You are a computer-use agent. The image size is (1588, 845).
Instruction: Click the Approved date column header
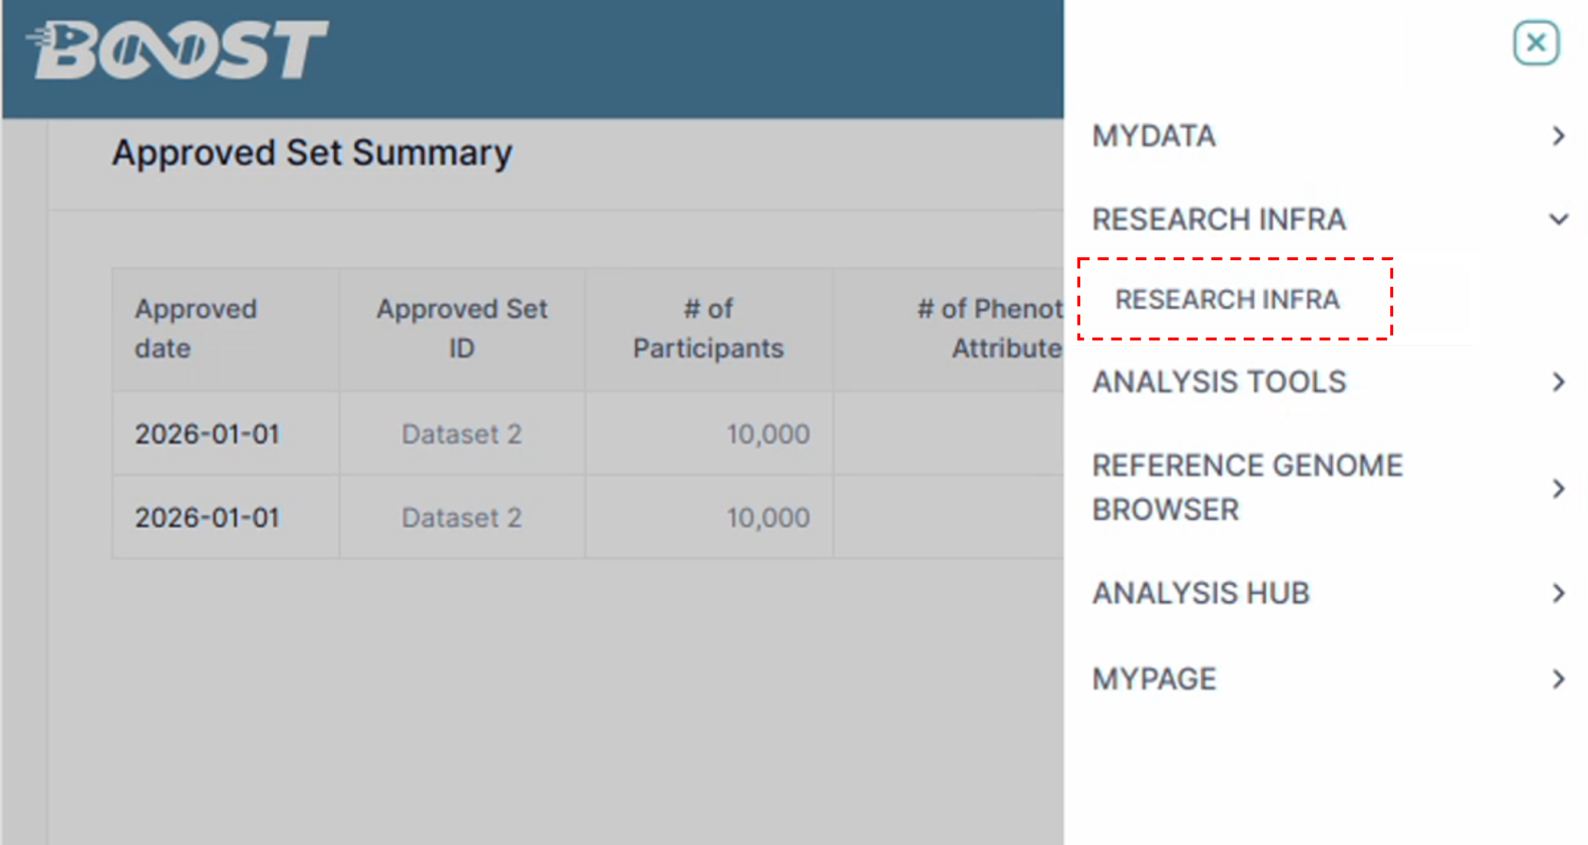[x=196, y=329]
